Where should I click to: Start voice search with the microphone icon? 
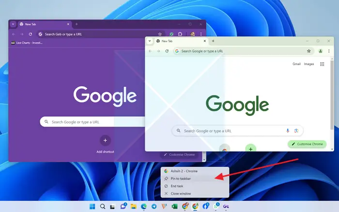[288, 131]
